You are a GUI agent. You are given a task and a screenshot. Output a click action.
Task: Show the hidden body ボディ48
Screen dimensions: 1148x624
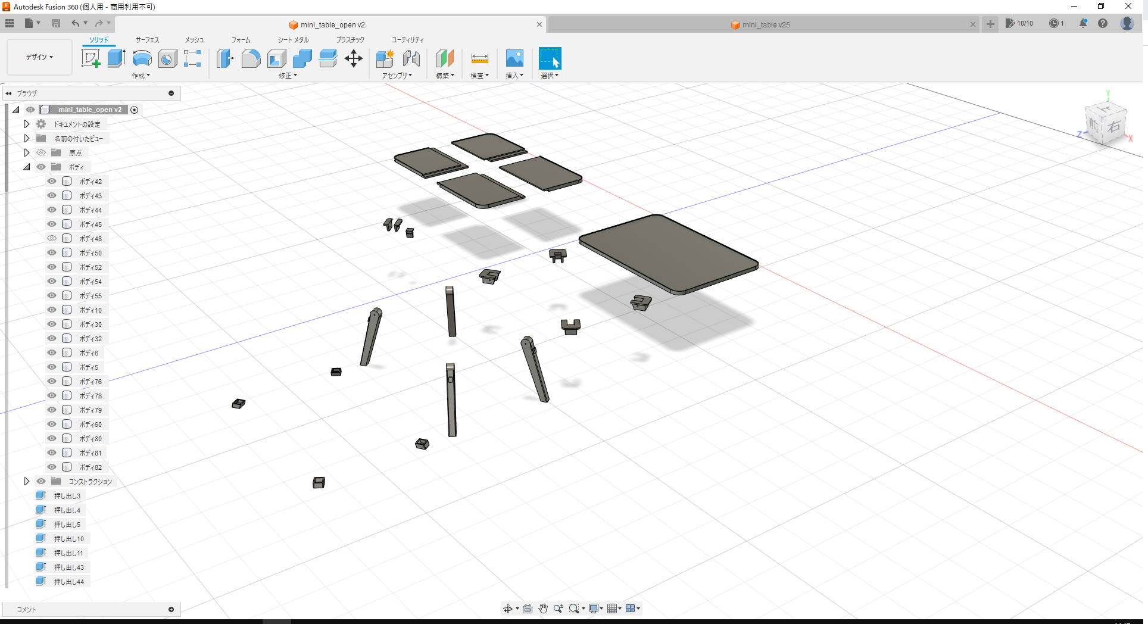click(51, 238)
